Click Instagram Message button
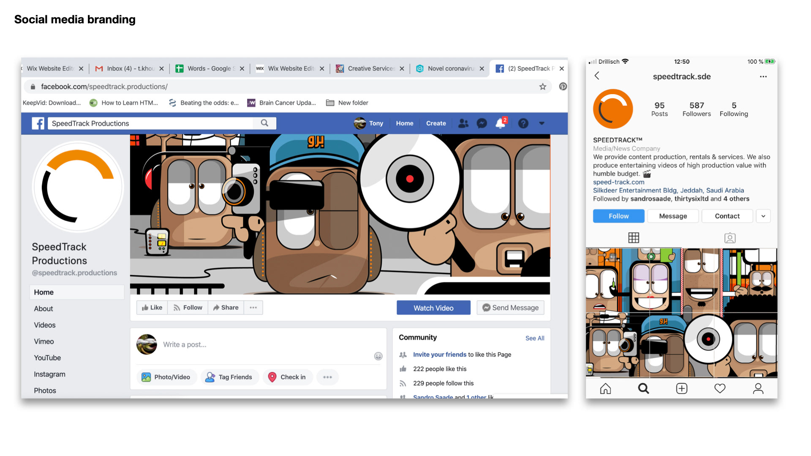Viewport: 811px width, 456px height. click(673, 216)
